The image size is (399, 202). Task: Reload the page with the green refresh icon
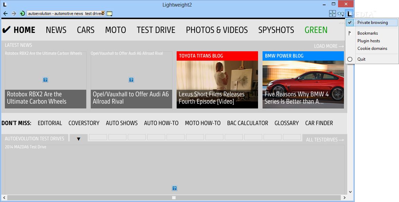pos(22,14)
